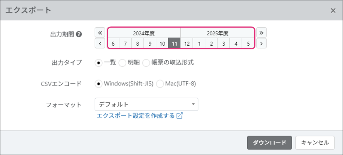Viewport: 343px width, 155px height.
Task: Close the エクスポート dialog with the X
Action: click(x=333, y=10)
